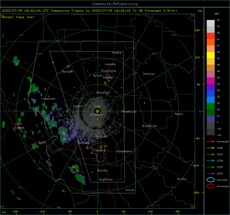Click the Hanna town label
The height and width of the screenshot is (215, 230).
click(x=179, y=114)
